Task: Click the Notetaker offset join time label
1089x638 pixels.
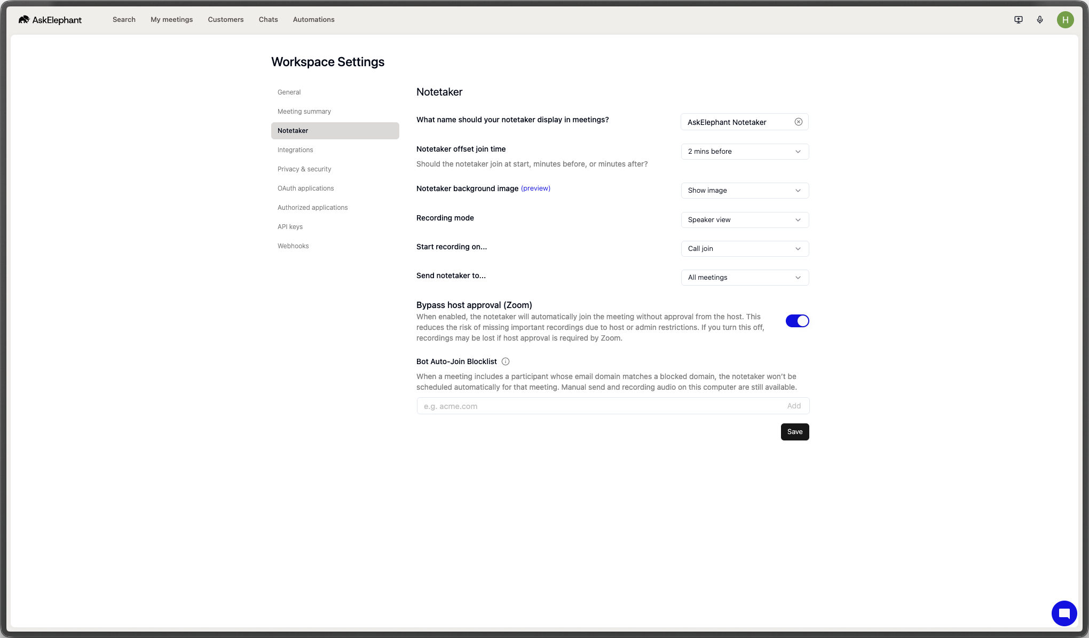Action: coord(461,149)
